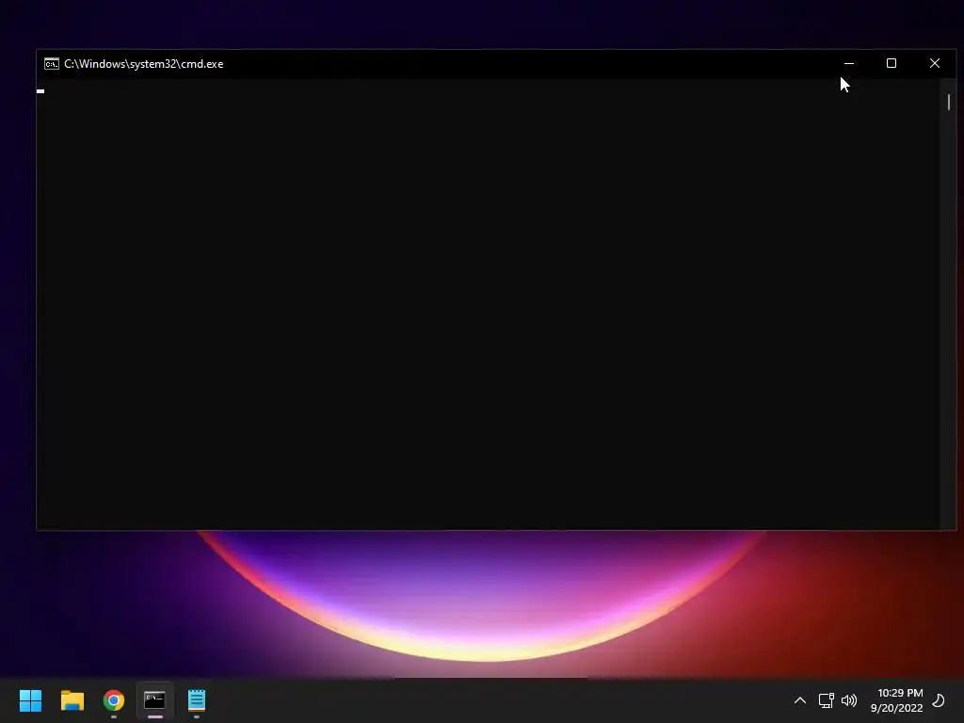The image size is (964, 723).
Task: Open the network status tray icon
Action: [x=827, y=700]
